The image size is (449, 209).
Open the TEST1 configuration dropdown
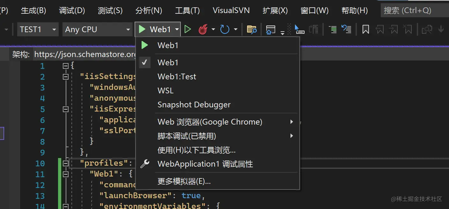click(38, 29)
